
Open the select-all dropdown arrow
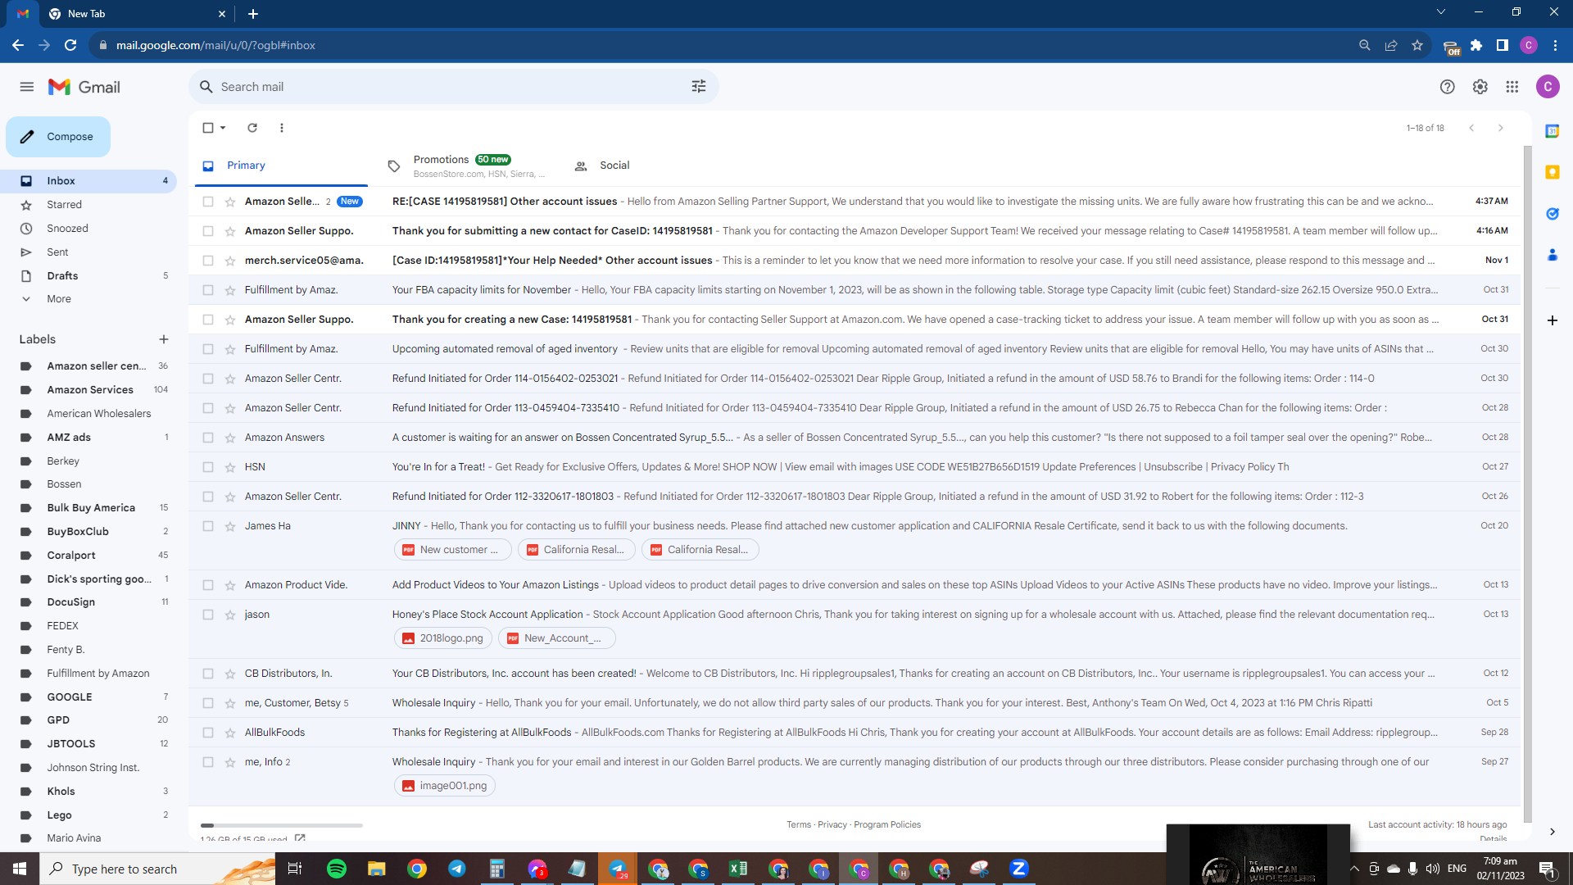click(x=223, y=128)
